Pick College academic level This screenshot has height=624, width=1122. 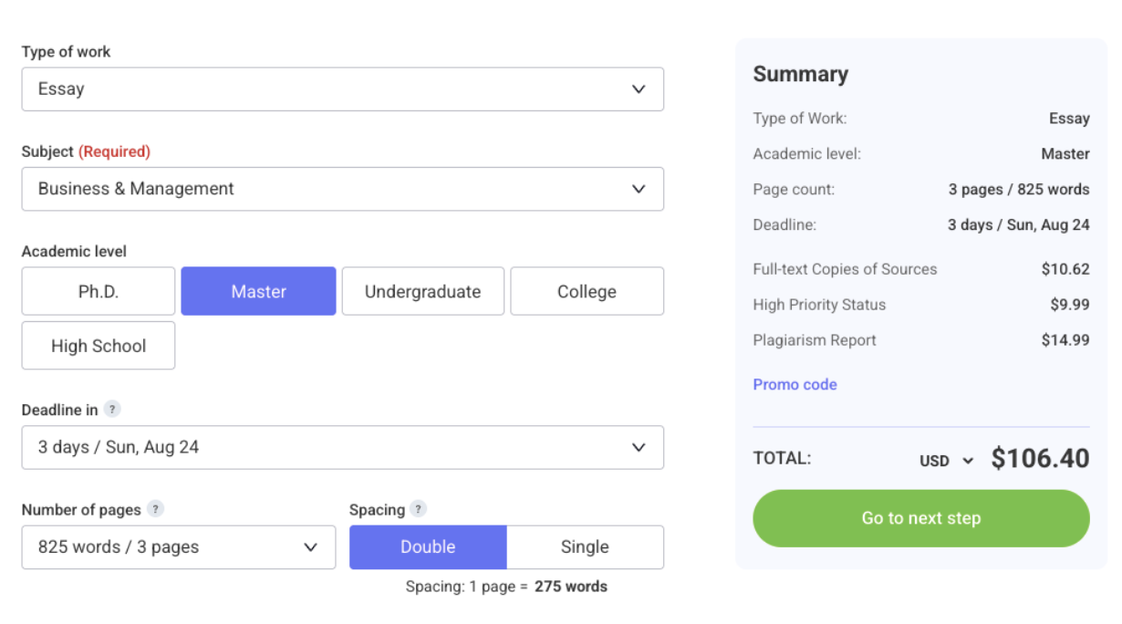pos(587,292)
